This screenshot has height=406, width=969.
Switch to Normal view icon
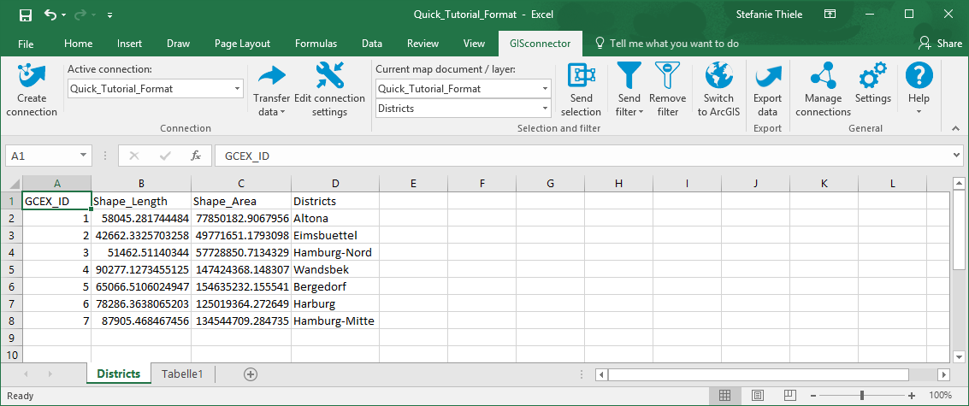coord(725,395)
